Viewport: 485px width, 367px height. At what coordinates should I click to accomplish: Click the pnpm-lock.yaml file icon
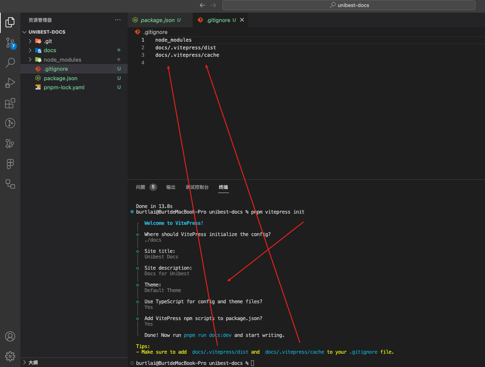(x=38, y=87)
